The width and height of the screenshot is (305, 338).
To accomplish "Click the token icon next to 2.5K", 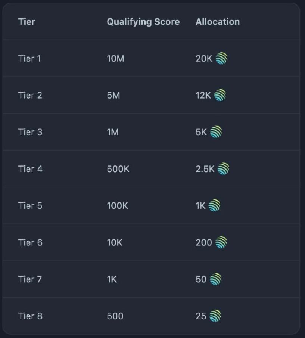I will point(223,169).
